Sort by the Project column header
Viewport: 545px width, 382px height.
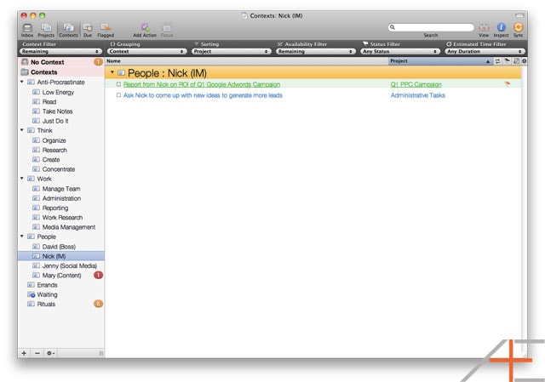click(441, 61)
